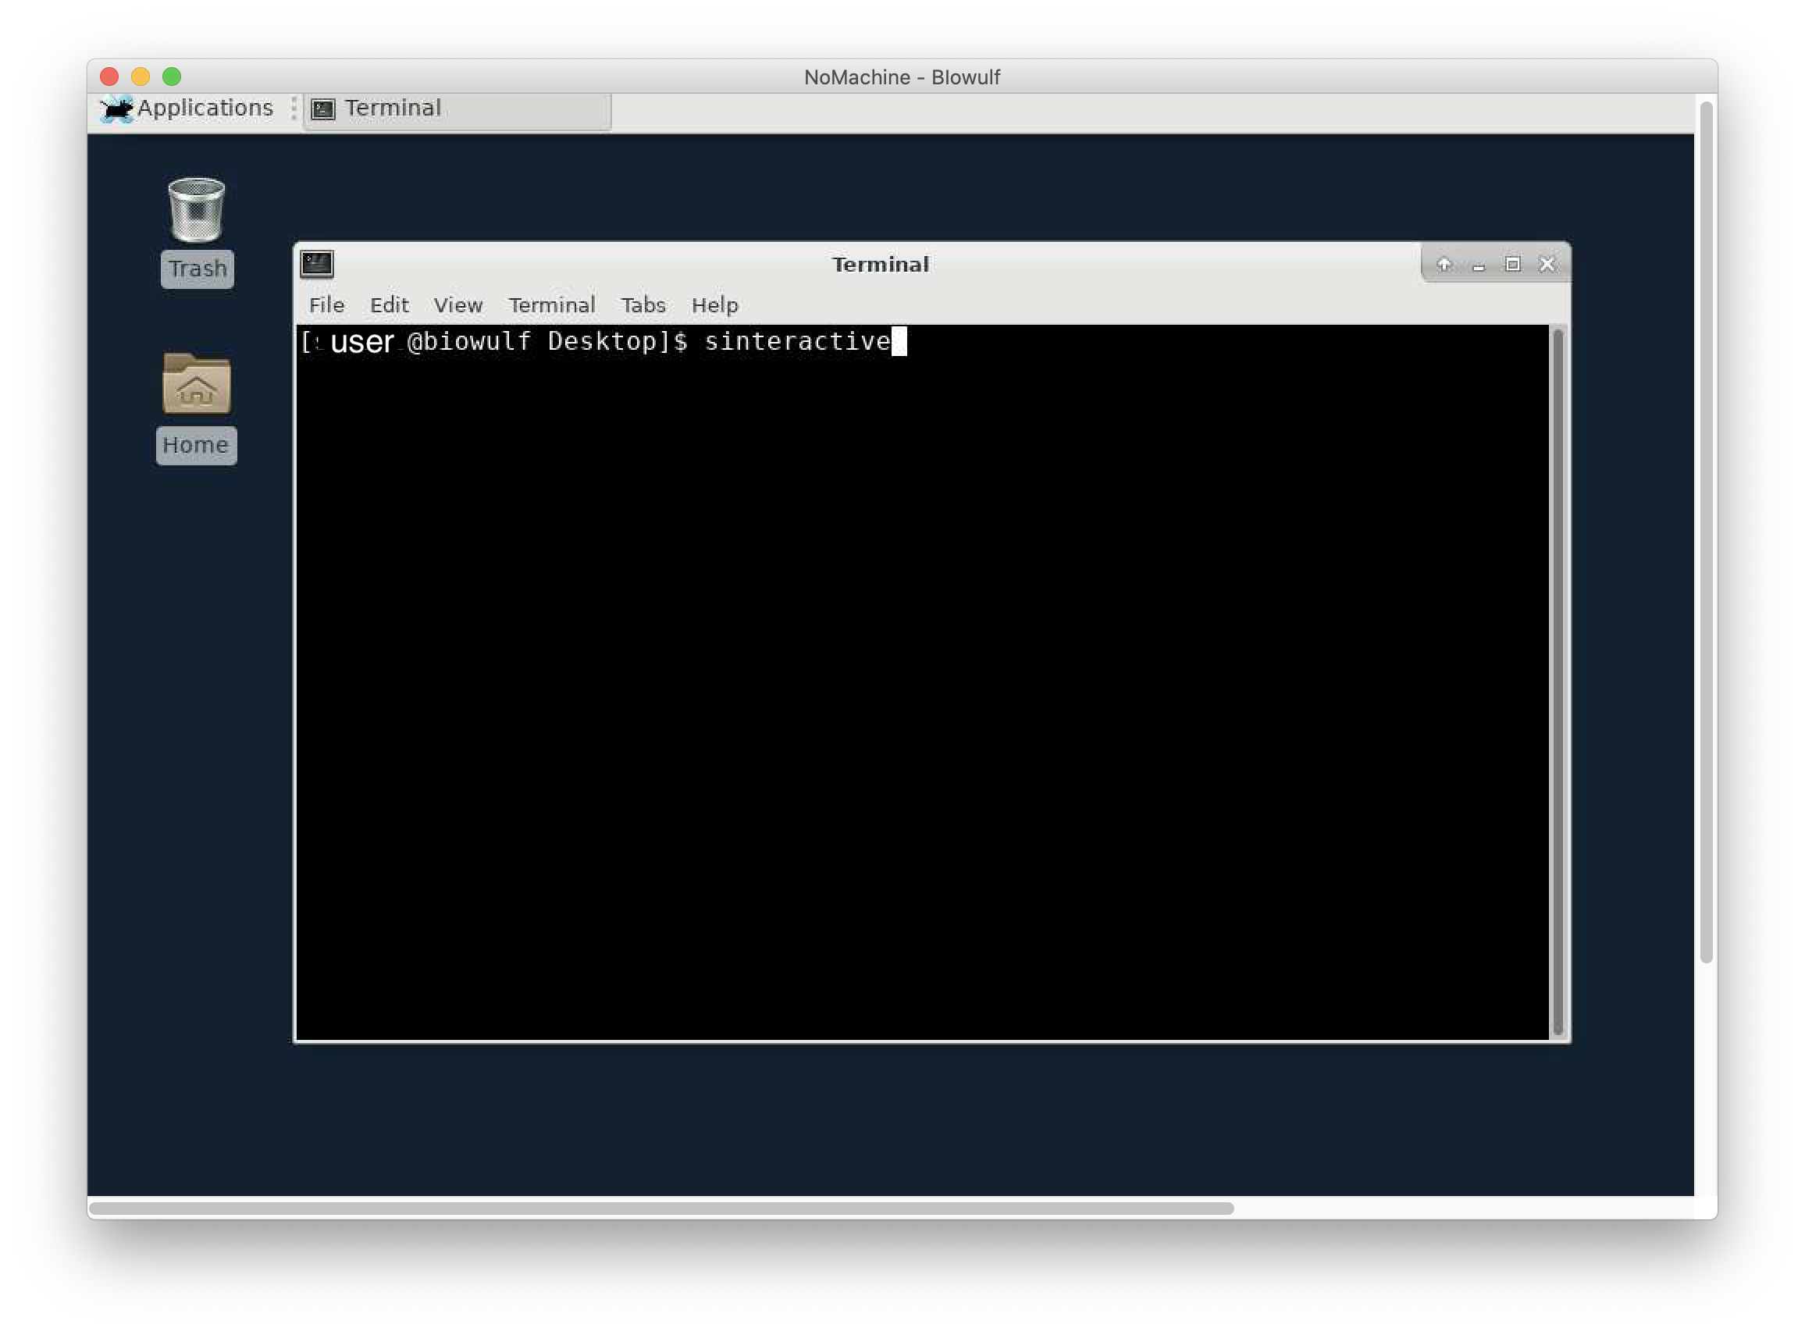
Task: Maximize the Xfce Terminal window
Action: point(1512,264)
